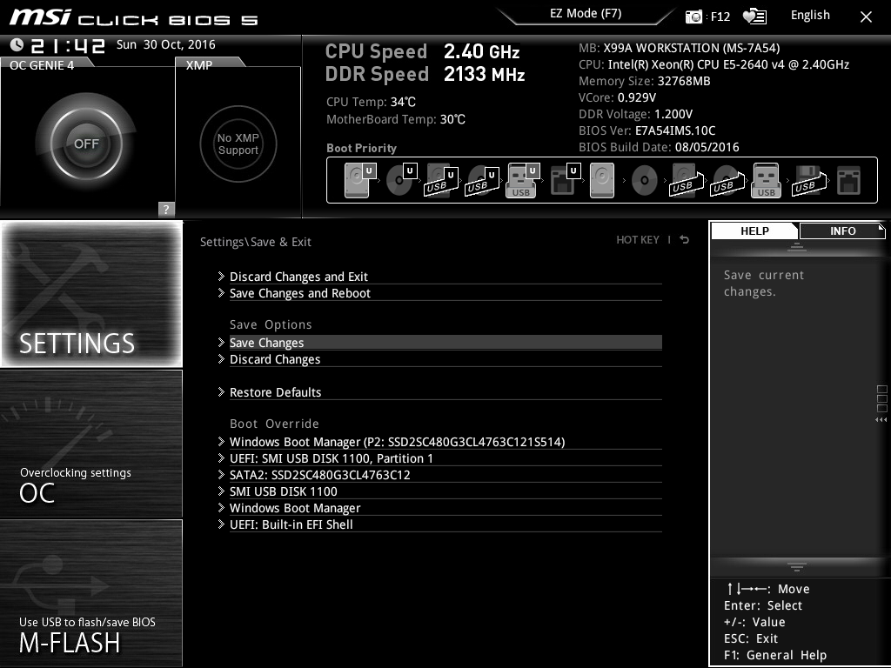Click the DDR Speed 2133 MHz readout
891x668 pixels.
tap(425, 74)
